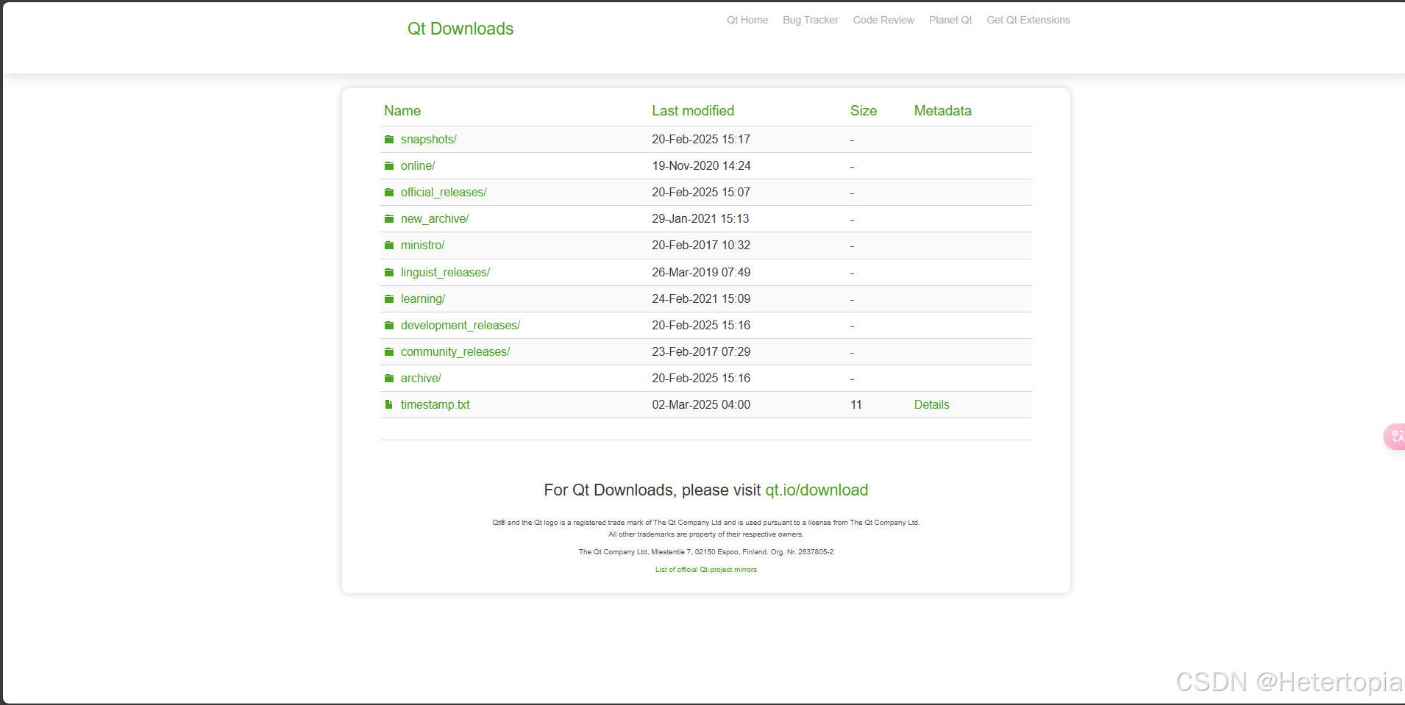The image size is (1405, 705).
Task: View Details metadata for timestamp.txt
Action: tap(931, 404)
